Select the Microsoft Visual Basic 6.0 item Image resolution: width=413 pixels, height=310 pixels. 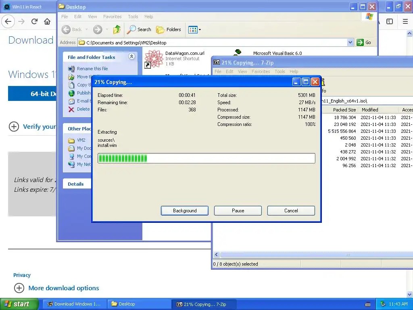(277, 53)
